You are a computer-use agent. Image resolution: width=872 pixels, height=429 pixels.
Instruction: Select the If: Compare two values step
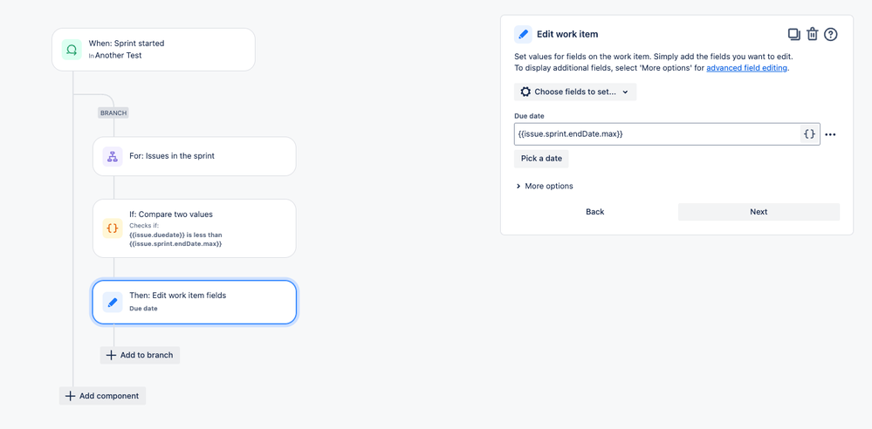coord(194,228)
